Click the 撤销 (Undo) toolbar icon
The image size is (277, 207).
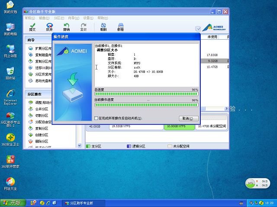click(66, 27)
